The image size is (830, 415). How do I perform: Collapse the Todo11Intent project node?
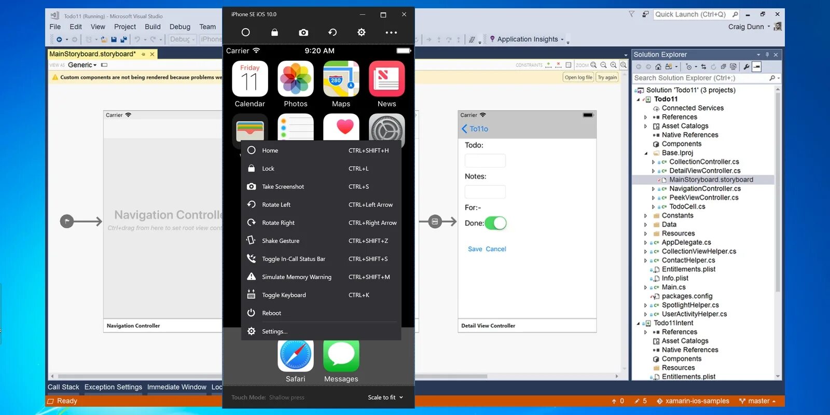[639, 323]
